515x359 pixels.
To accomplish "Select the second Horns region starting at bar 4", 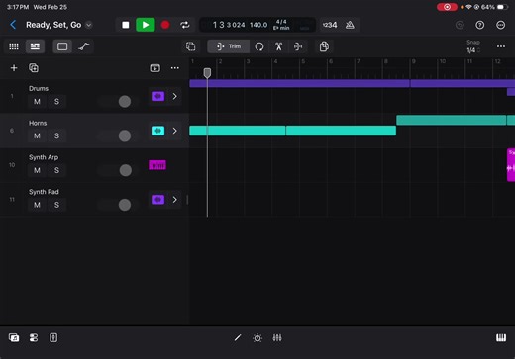I will 341,131.
